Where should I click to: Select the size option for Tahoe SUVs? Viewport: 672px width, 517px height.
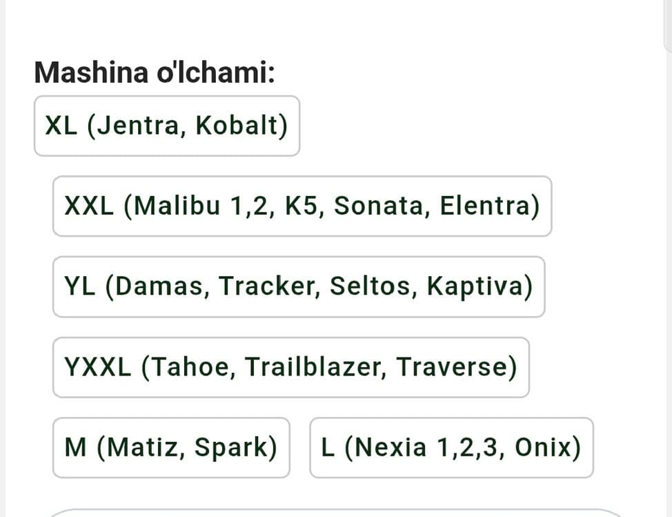click(x=291, y=367)
